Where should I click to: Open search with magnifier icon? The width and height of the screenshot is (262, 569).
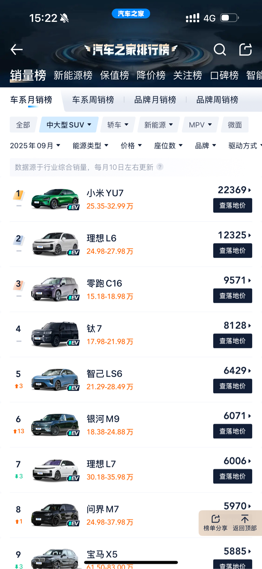click(220, 50)
